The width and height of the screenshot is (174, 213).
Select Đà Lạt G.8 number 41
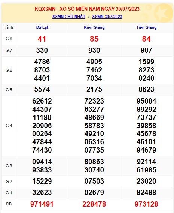(x=42, y=39)
